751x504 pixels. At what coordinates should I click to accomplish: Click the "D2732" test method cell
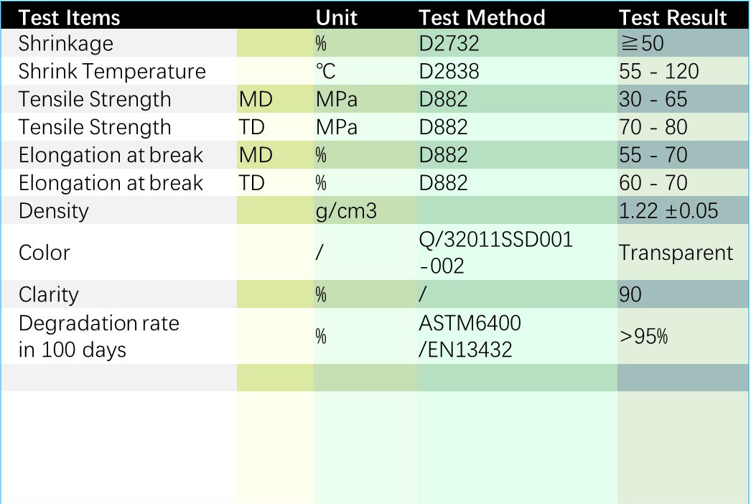point(449,43)
